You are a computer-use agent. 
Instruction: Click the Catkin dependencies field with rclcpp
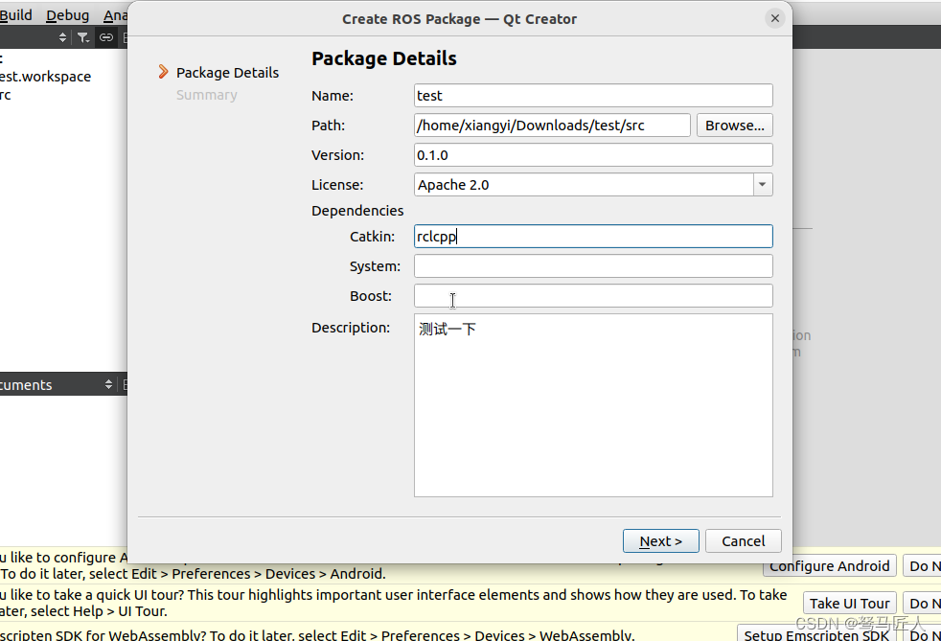coord(593,237)
